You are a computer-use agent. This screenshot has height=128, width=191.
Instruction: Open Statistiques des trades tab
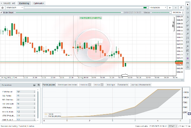coord(67,85)
